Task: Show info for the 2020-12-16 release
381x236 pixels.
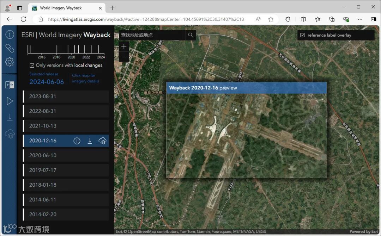Action: click(x=77, y=141)
